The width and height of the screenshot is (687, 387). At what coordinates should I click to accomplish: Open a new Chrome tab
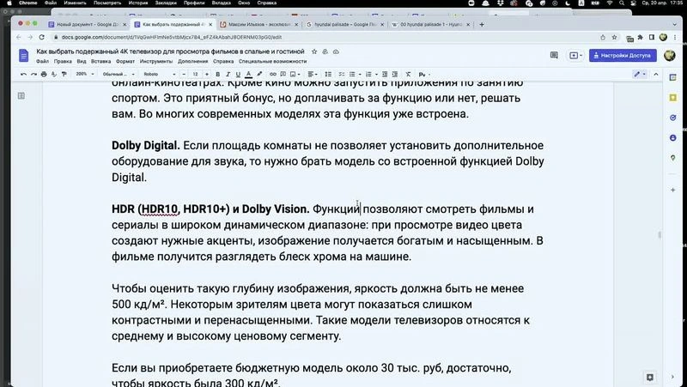[482, 25]
